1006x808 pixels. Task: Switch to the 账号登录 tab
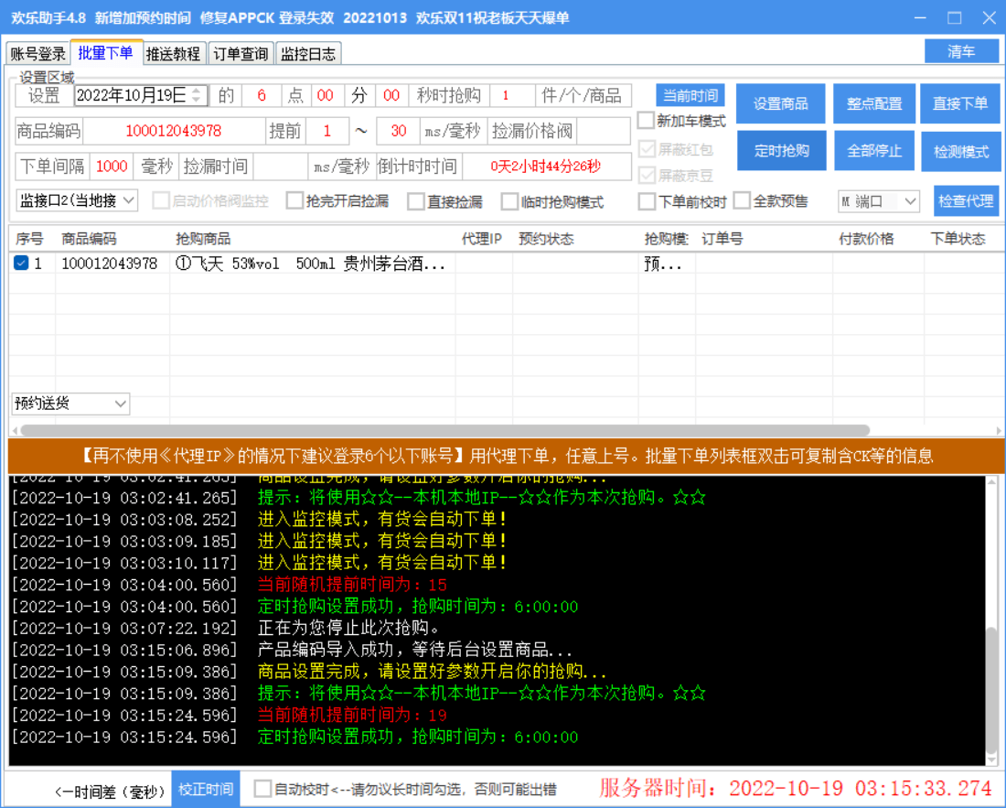(37, 53)
